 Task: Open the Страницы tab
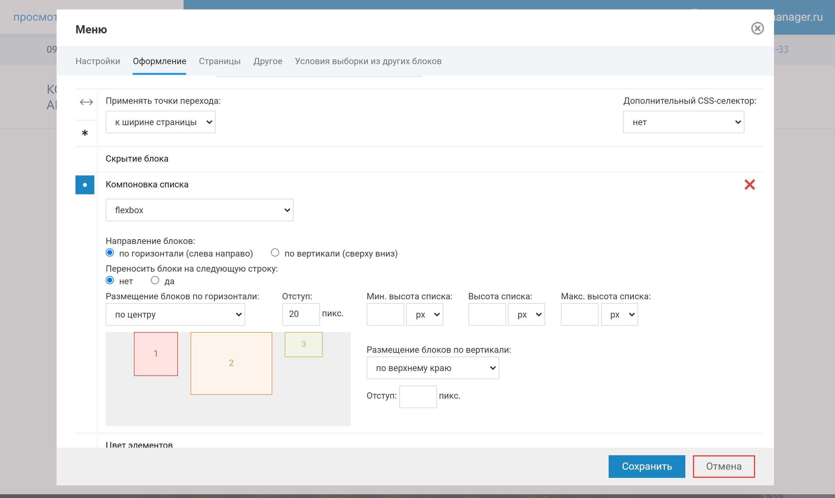[219, 61]
